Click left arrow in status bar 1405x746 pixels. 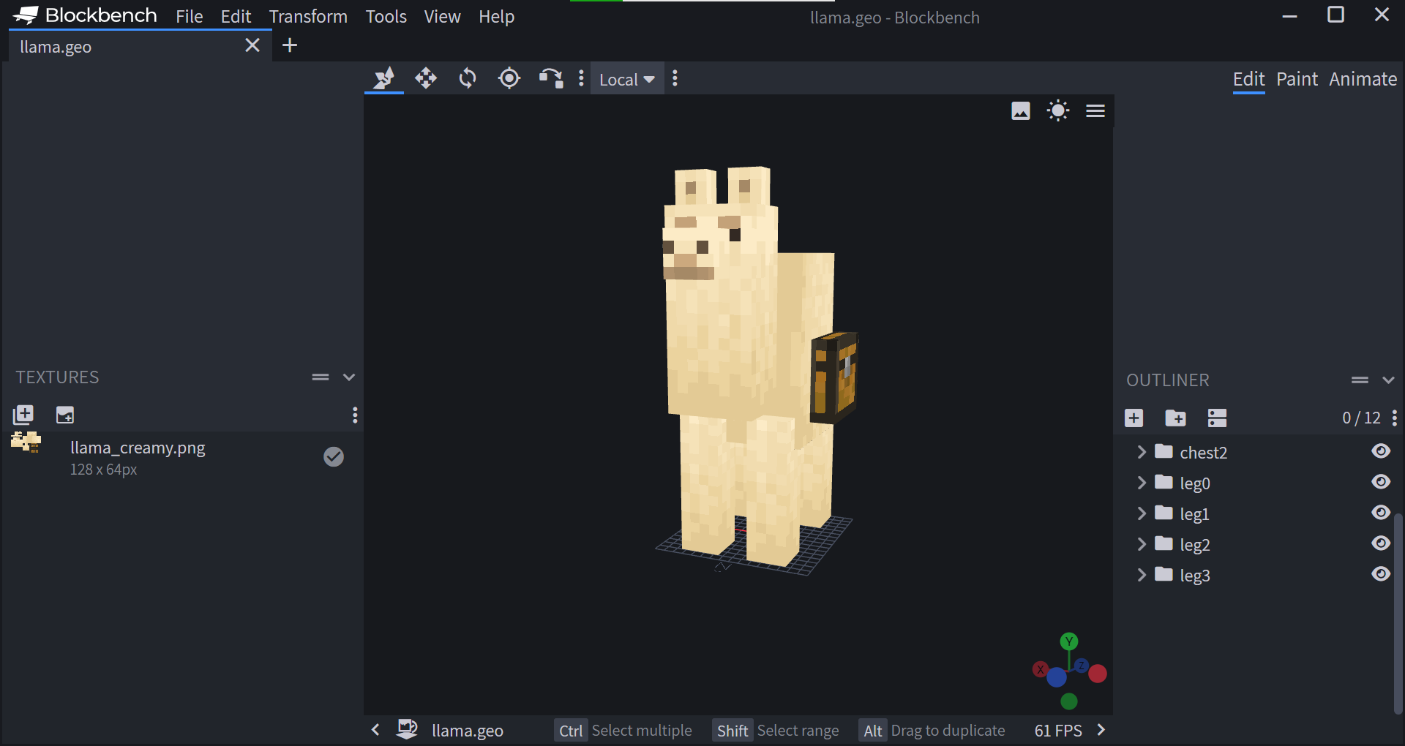[375, 729]
